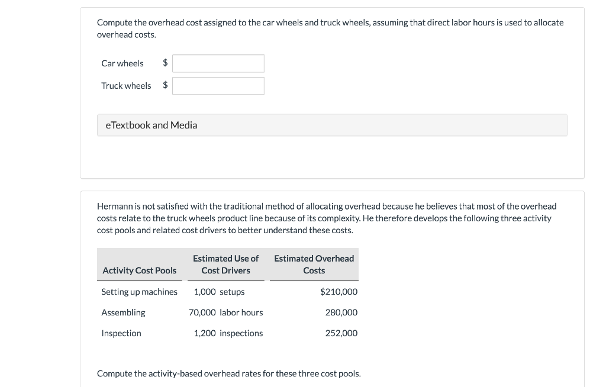Click the activity-based overhead rates instruction text

229,373
